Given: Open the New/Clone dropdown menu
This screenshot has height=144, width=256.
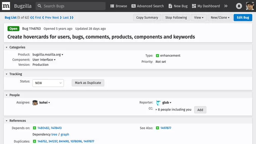Looking at the screenshot, I should (x=220, y=17).
